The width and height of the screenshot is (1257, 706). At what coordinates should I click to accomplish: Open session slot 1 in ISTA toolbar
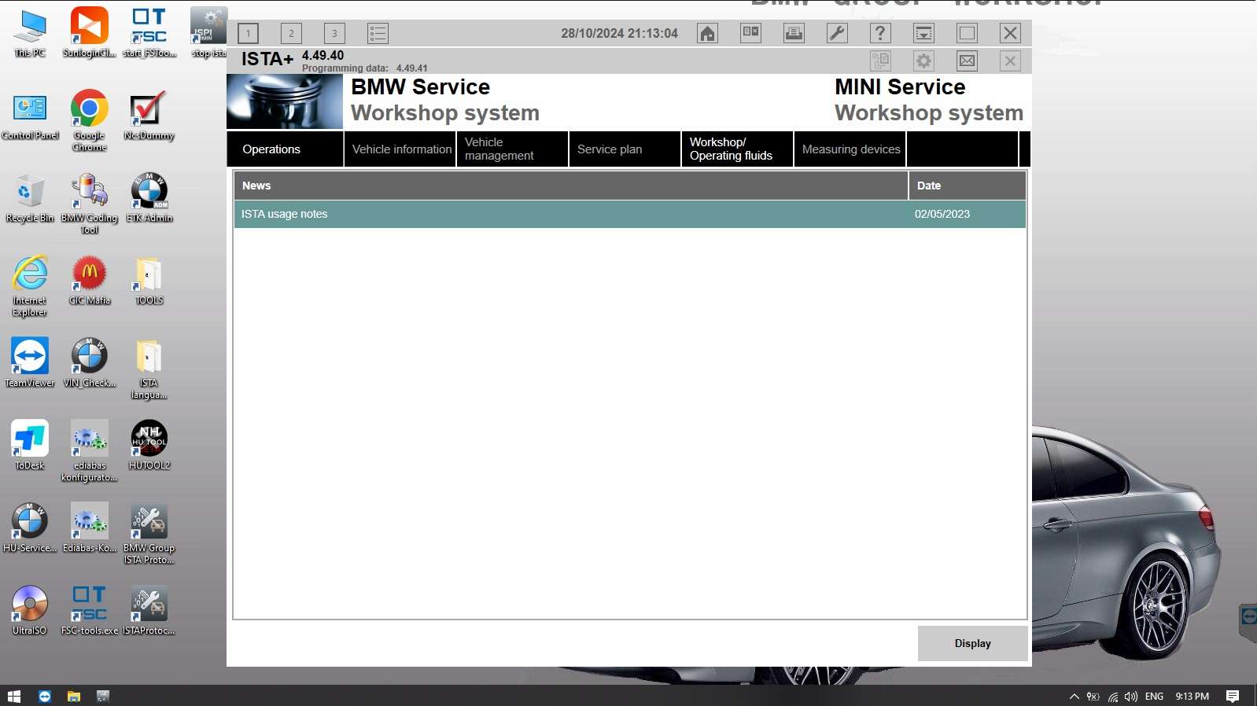(x=248, y=33)
